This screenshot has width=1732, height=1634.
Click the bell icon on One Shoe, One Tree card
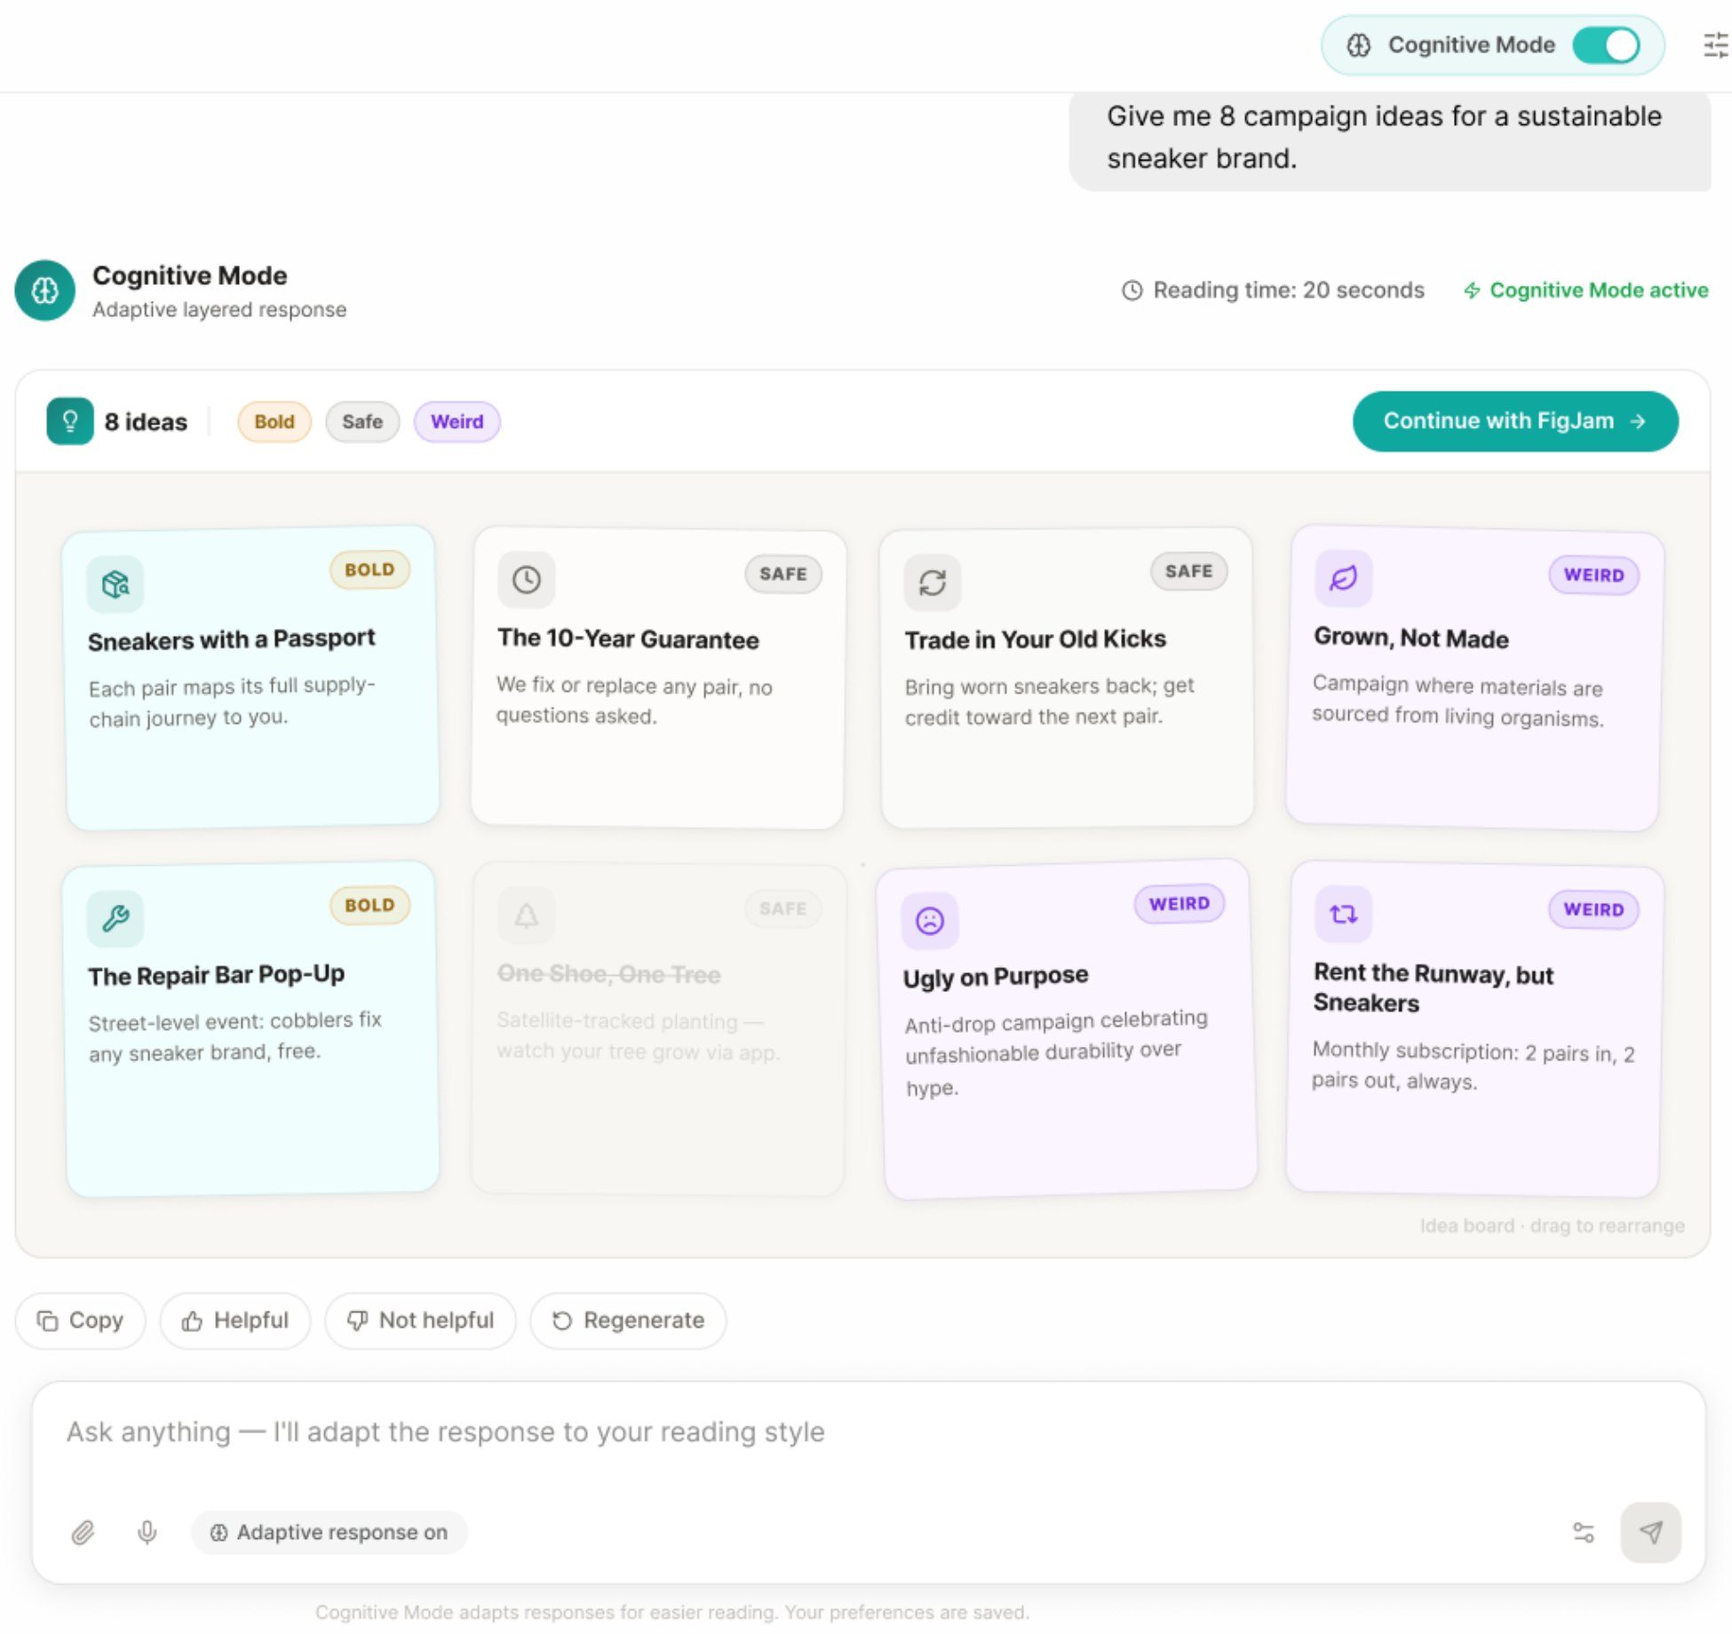(527, 915)
